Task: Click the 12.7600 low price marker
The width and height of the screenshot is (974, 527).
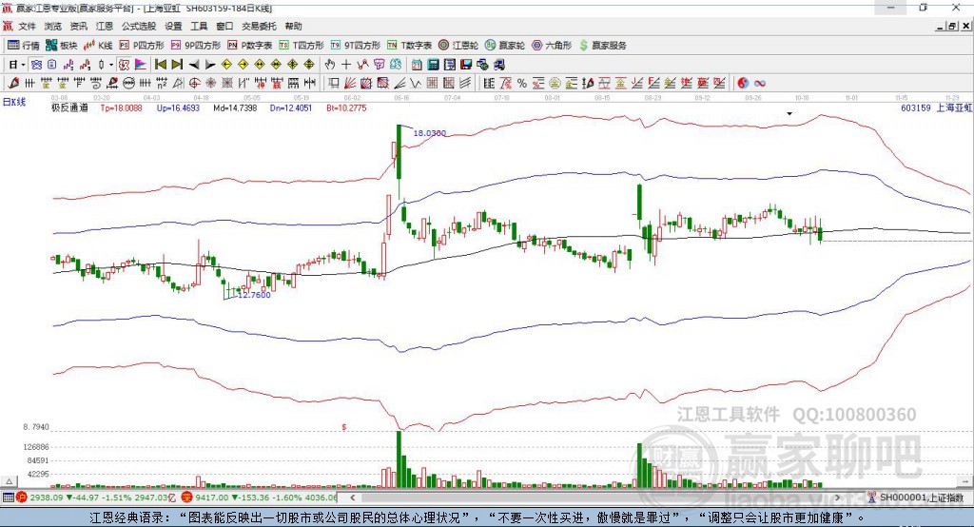Action: [x=255, y=295]
